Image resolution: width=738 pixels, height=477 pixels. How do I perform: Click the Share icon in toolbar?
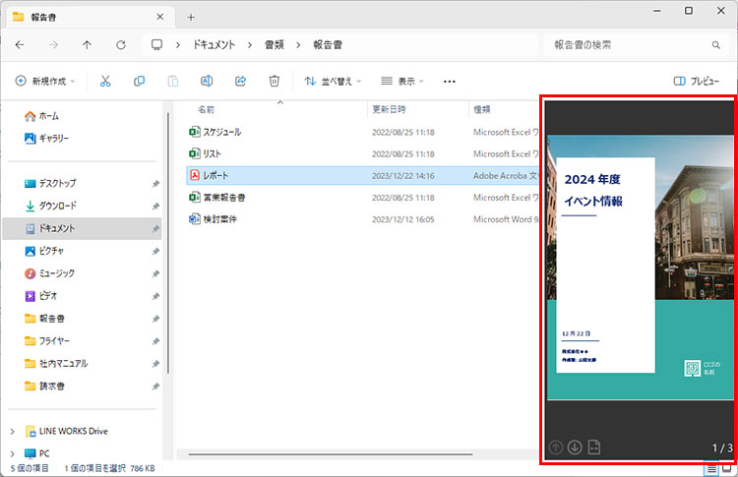click(x=240, y=81)
